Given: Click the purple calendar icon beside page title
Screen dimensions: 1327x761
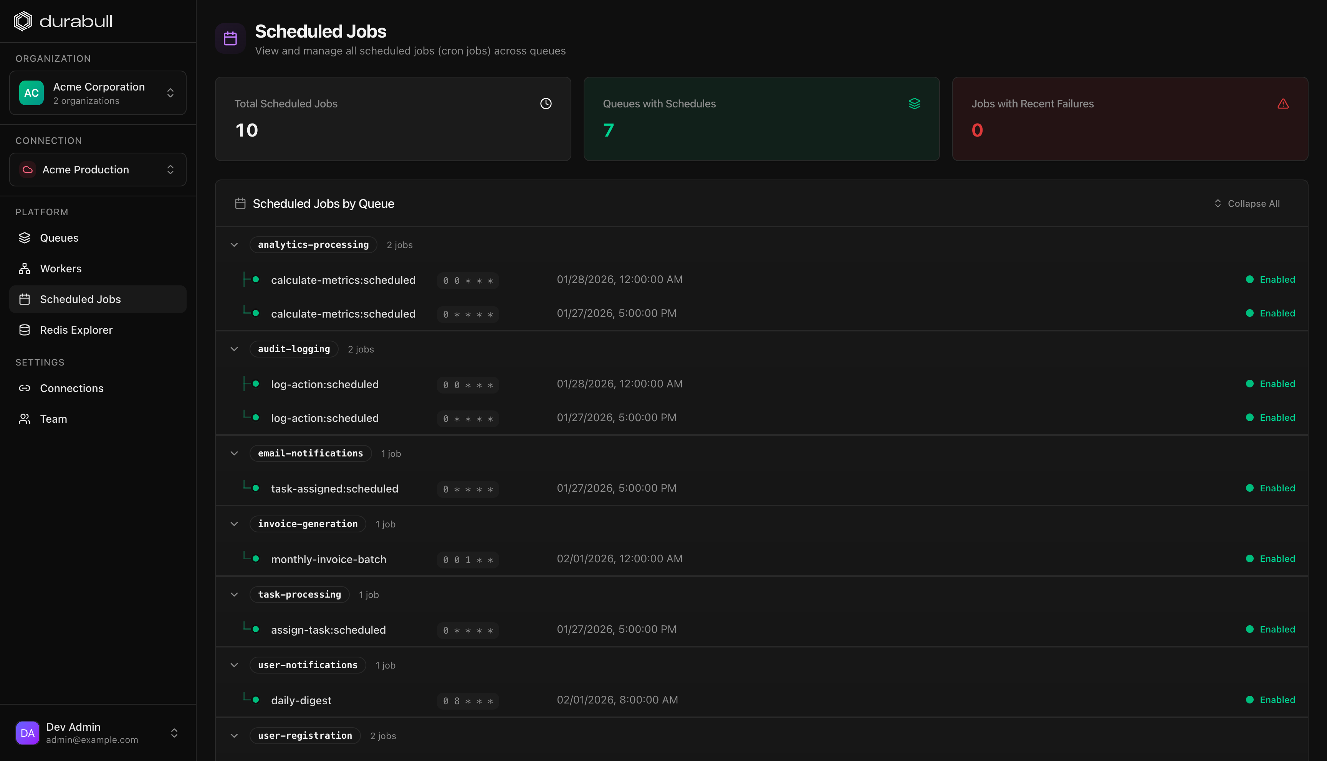Looking at the screenshot, I should click(x=231, y=38).
